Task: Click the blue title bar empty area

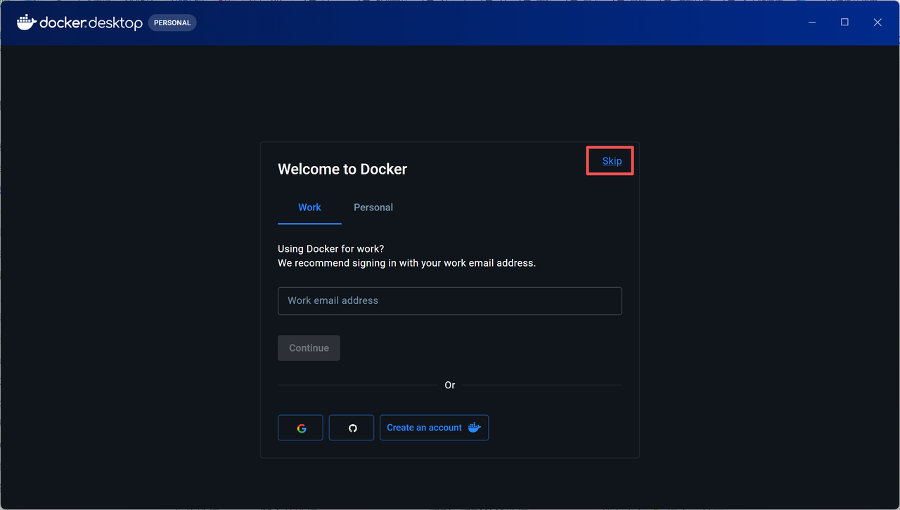Action: point(492,23)
